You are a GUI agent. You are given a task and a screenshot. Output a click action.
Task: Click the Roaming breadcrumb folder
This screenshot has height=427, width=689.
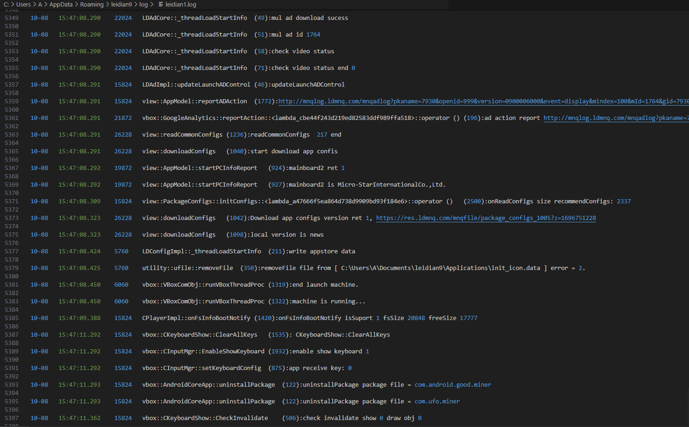tap(92, 5)
